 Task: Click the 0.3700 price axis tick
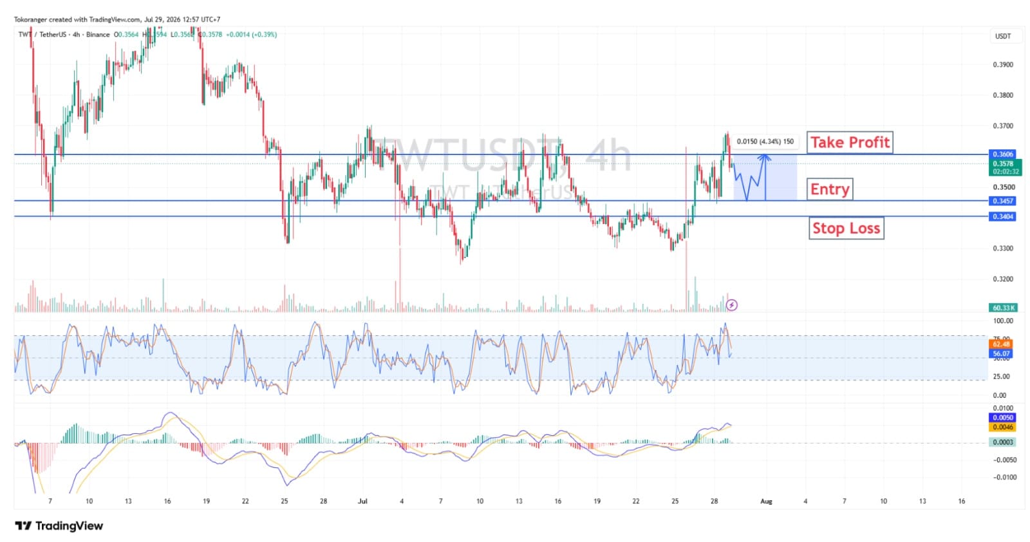pos(1003,126)
